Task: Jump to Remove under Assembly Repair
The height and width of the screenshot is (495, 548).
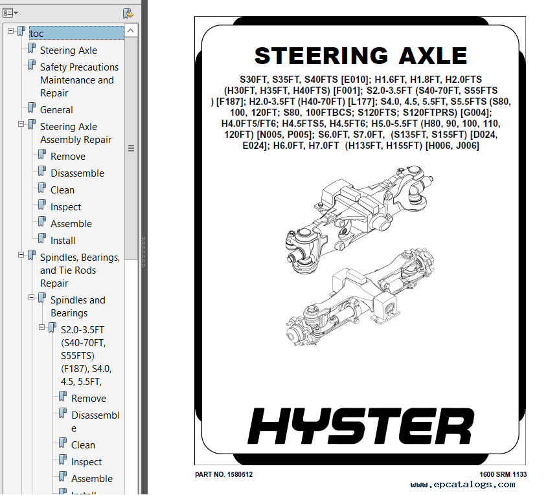Action: pos(68,157)
